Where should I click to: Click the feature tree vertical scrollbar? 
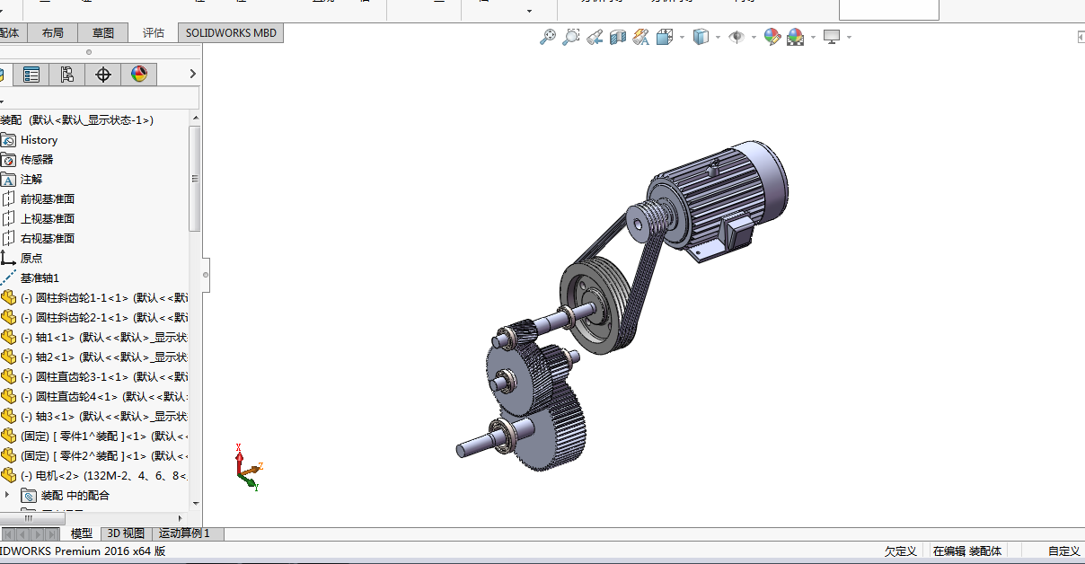(195, 179)
